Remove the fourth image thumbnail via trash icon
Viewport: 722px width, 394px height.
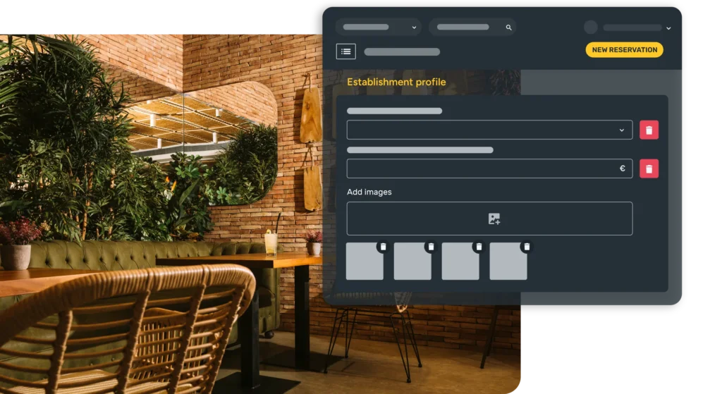tap(527, 247)
